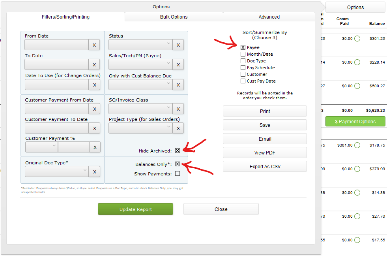The width and height of the screenshot is (387, 256).
Task: Uncheck the Hide Archived checkbox
Action: 178,151
